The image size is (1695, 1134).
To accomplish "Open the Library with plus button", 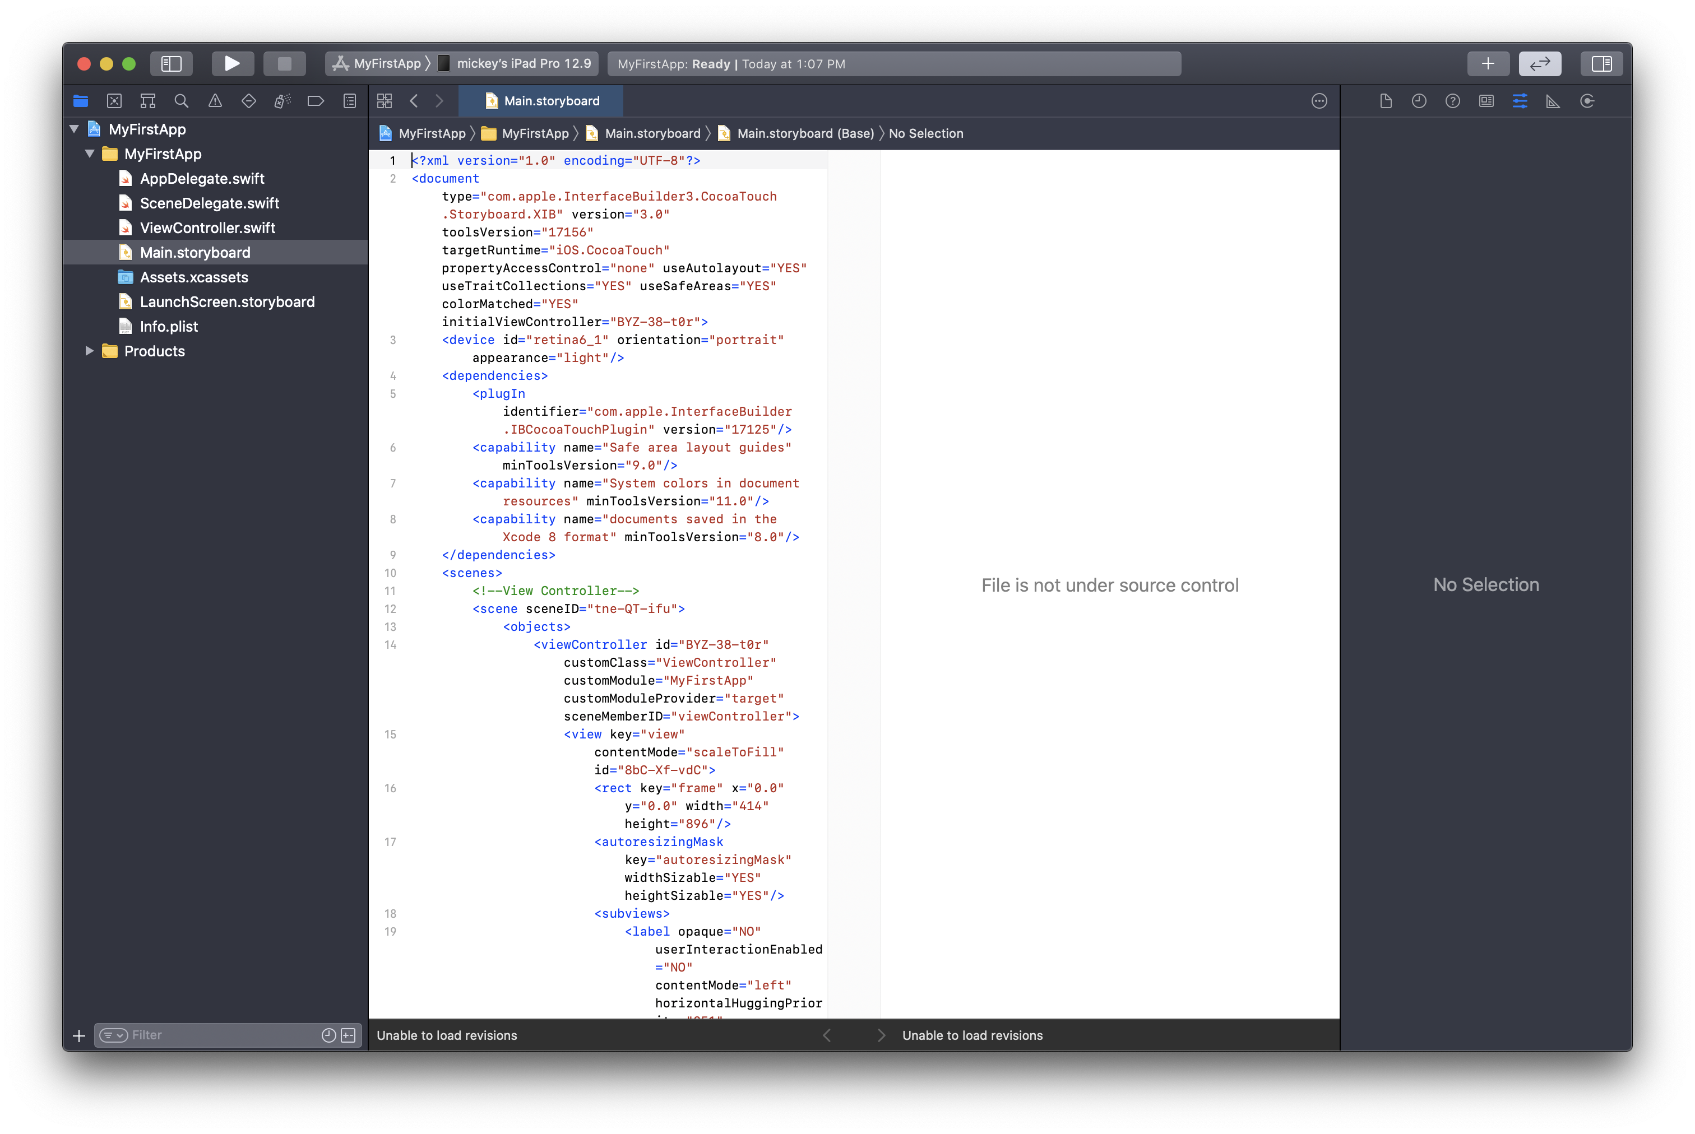I will coord(1488,64).
